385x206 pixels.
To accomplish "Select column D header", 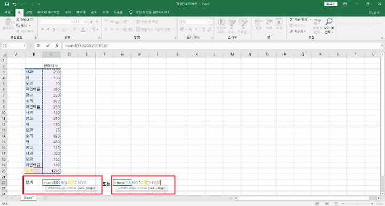I will [69, 54].
